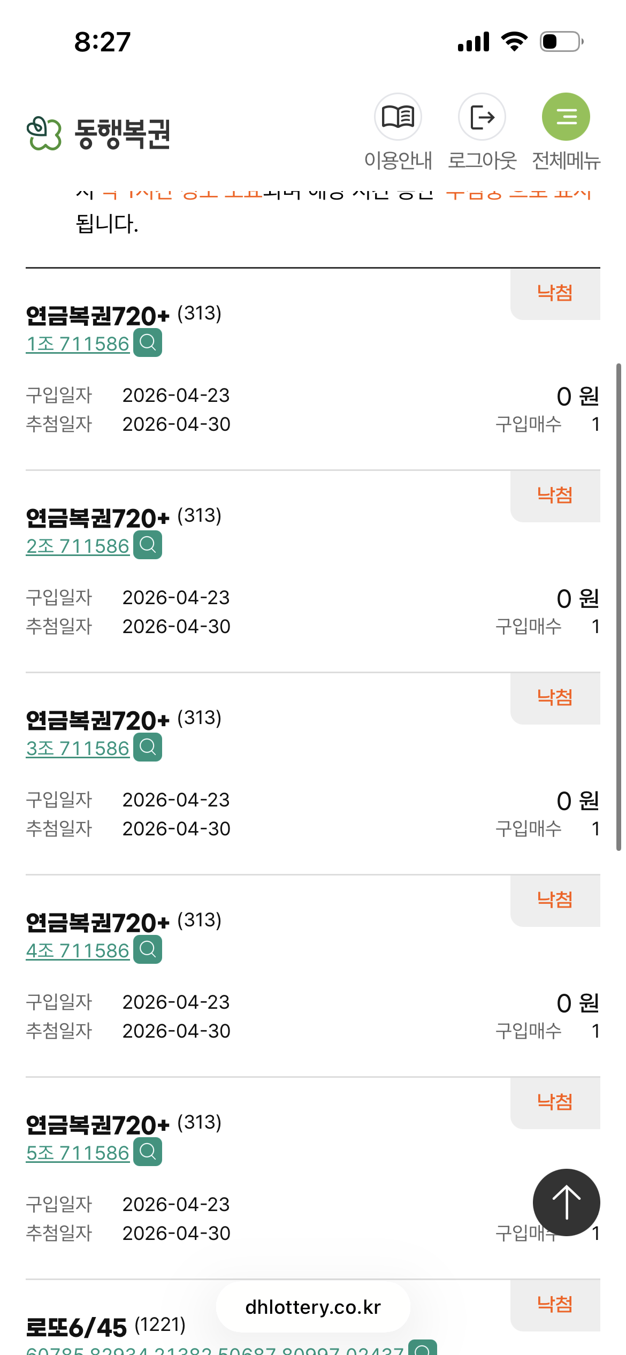Open the 이용안내 guide book icon

(x=398, y=117)
